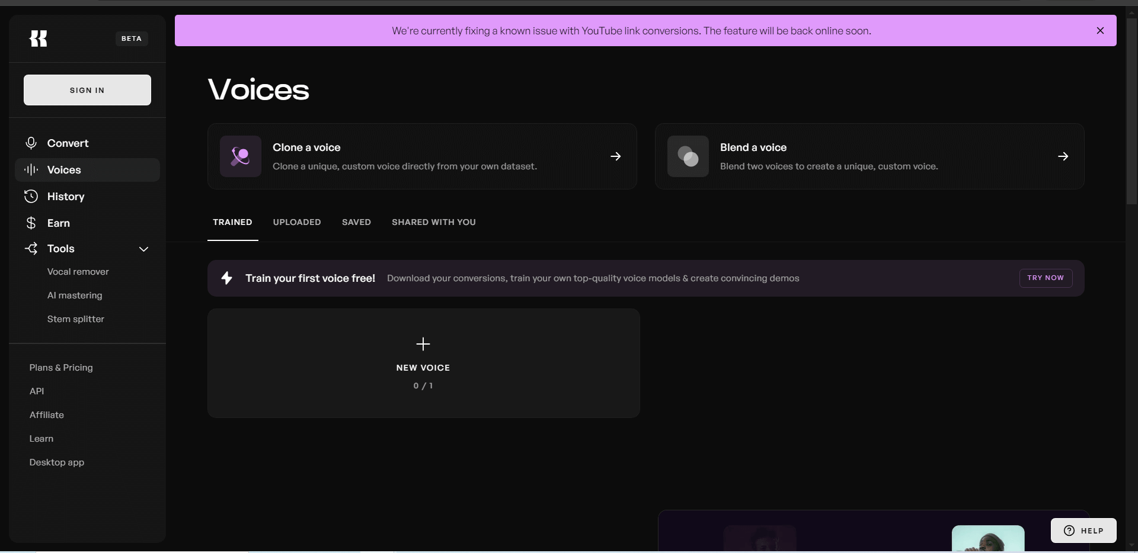Screen dimensions: 1138x553
Task: Click the Sign In button
Action: pos(87,90)
